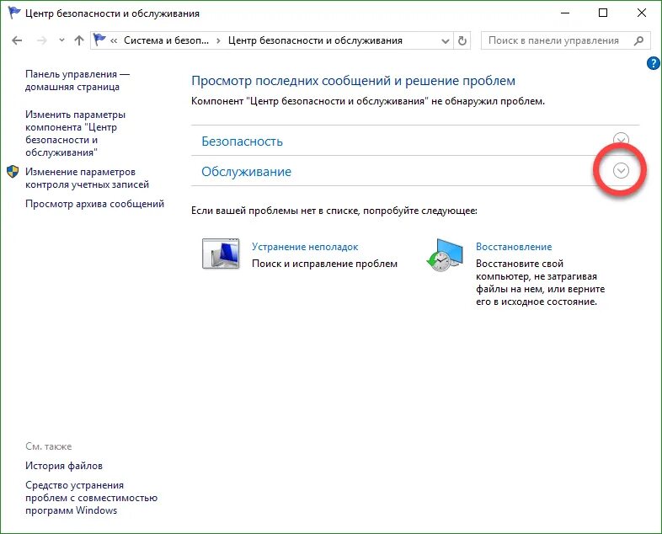This screenshot has width=662, height=534.
Task: Minimize the window
Action: click(x=565, y=13)
